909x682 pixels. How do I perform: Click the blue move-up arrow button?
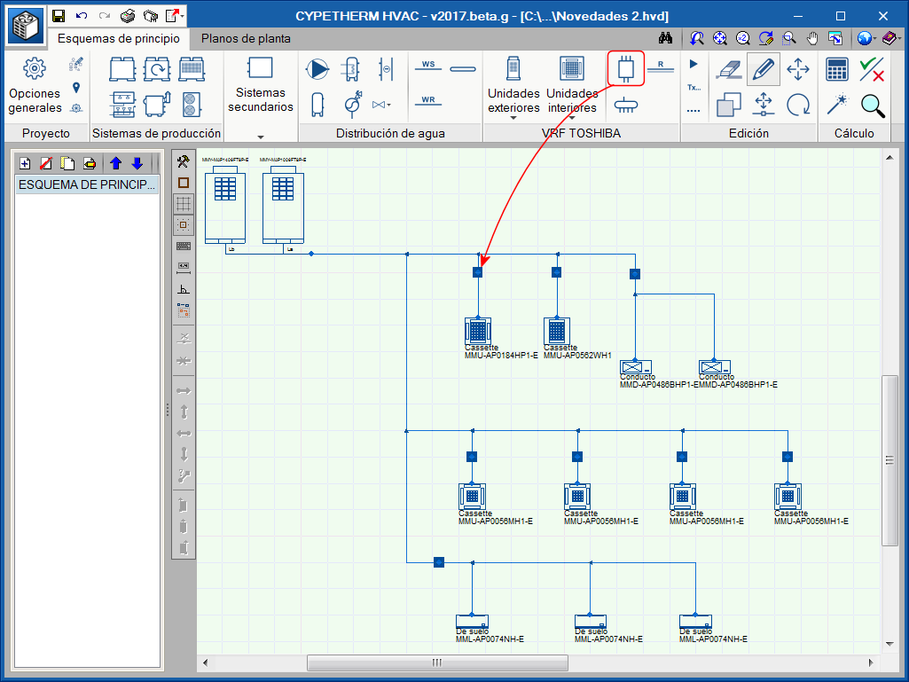(115, 163)
